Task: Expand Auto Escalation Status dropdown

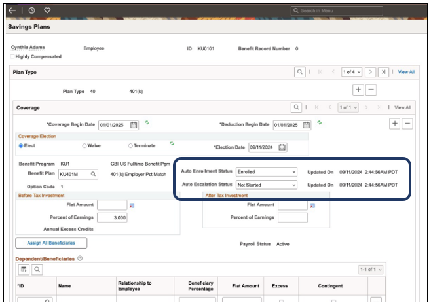Action: pos(267,185)
